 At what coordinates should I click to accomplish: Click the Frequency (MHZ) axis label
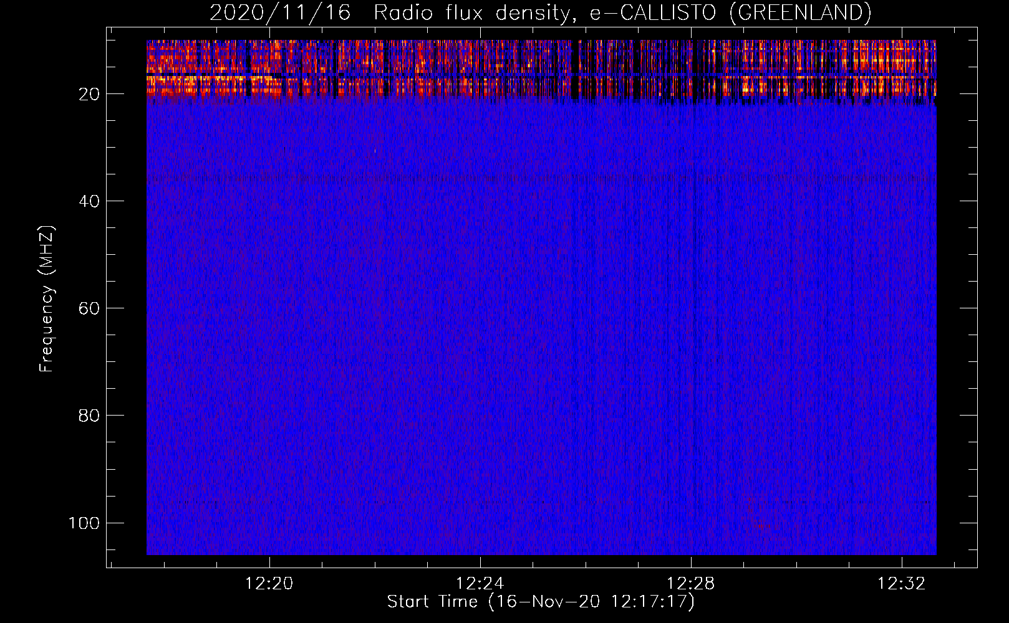[x=47, y=299]
